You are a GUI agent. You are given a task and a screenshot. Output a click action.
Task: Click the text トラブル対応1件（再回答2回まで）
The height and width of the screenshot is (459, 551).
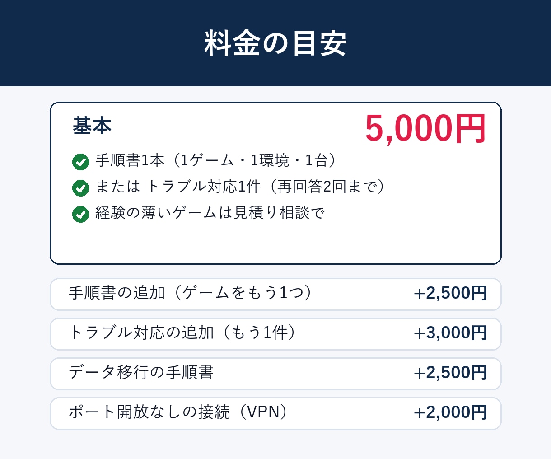pos(267,187)
